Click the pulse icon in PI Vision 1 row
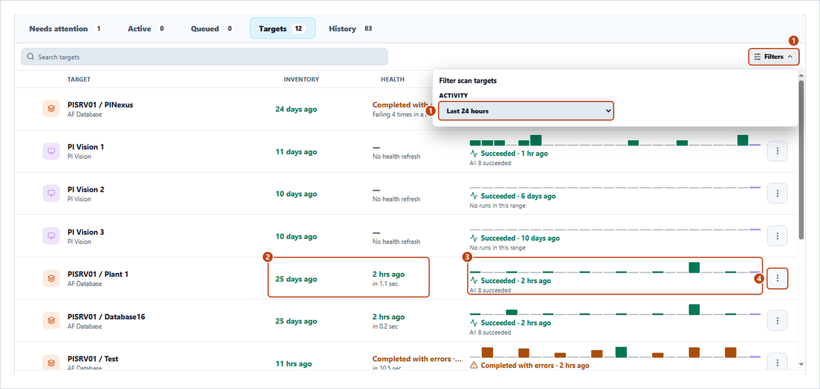This screenshot has height=389, width=820. click(x=474, y=154)
